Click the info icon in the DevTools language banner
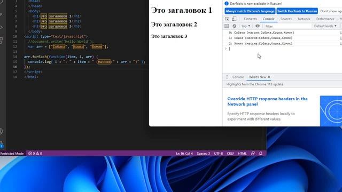The width and height of the screenshot is (342, 192). coord(227,4)
